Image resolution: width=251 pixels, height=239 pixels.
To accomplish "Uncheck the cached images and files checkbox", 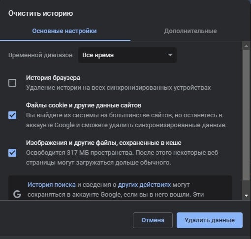I will (x=12, y=153).
